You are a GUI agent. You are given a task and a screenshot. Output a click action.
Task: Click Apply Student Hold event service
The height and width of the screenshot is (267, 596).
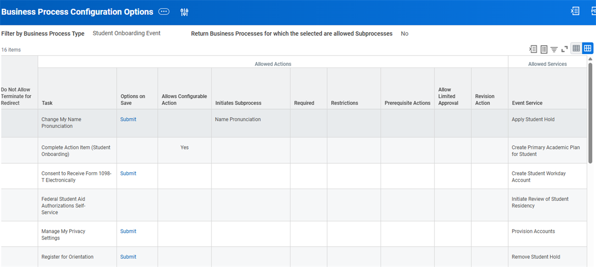[533, 120]
